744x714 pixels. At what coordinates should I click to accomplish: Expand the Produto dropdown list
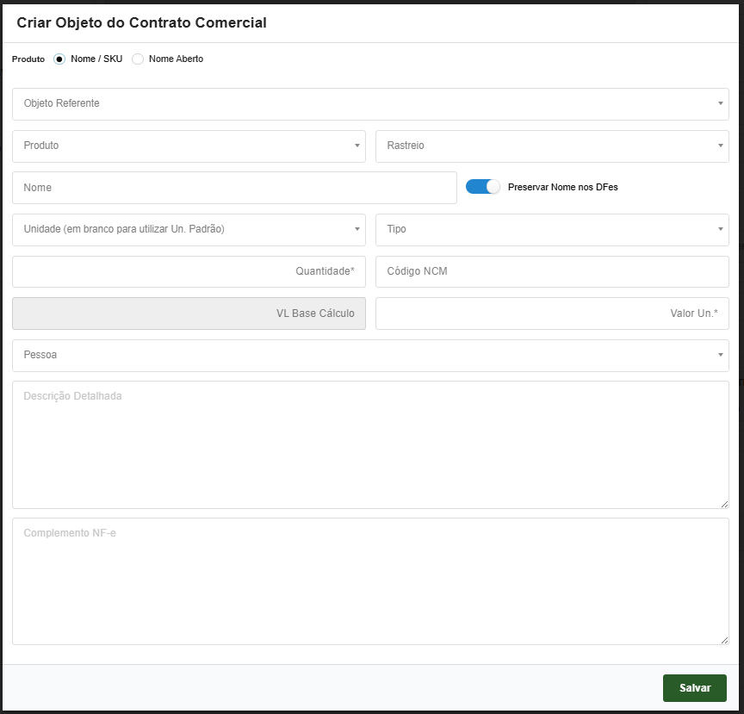click(189, 146)
